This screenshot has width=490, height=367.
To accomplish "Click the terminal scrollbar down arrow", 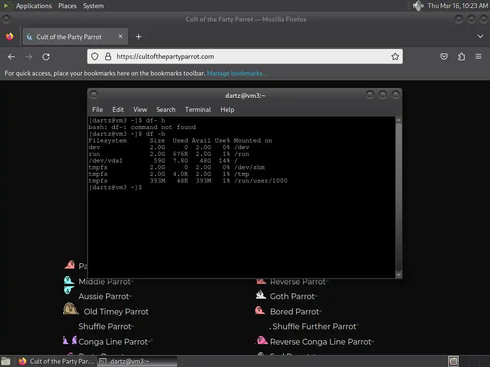I will coord(399,275).
